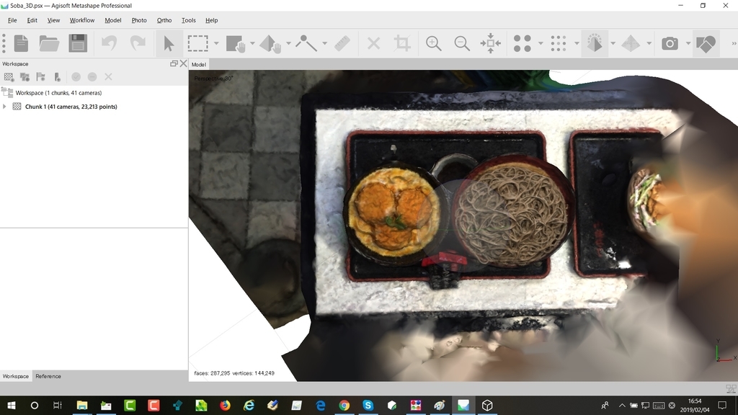The width and height of the screenshot is (738, 415).
Task: Click Add Marker flag icon in Workspace
Action: [x=41, y=76]
